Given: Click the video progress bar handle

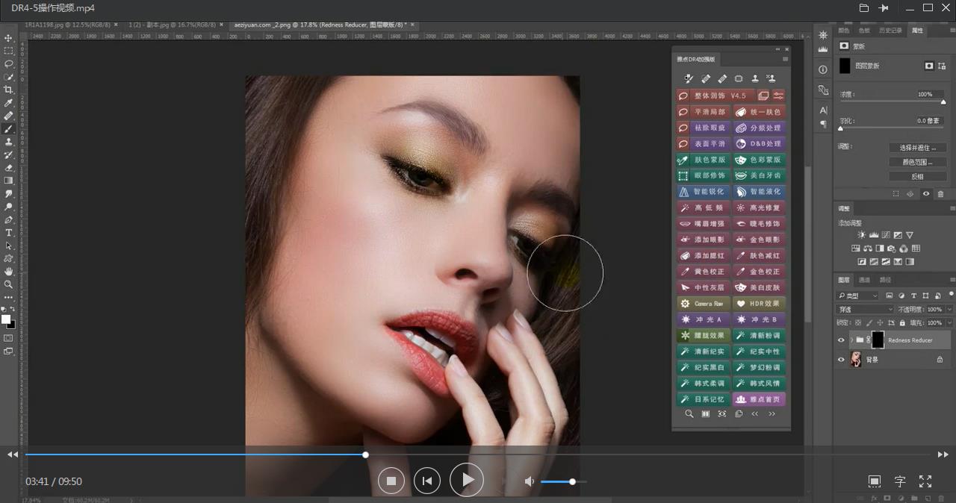Looking at the screenshot, I should click(365, 454).
